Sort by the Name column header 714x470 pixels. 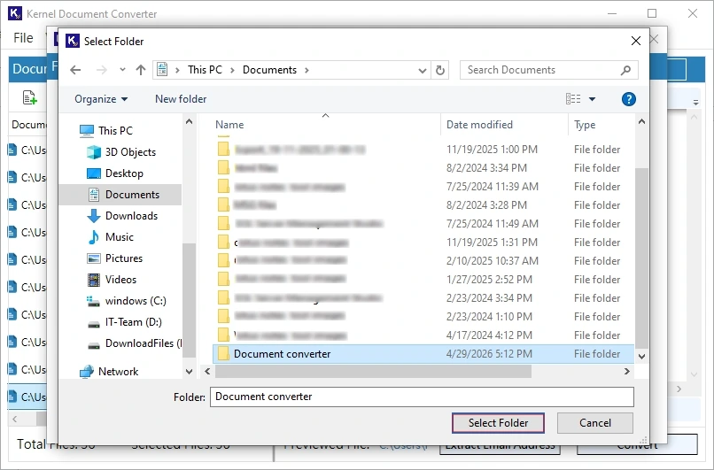[229, 125]
